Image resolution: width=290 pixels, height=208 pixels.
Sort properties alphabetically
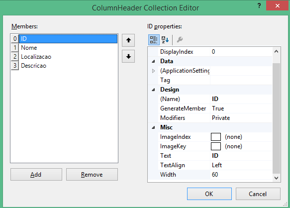click(x=165, y=40)
